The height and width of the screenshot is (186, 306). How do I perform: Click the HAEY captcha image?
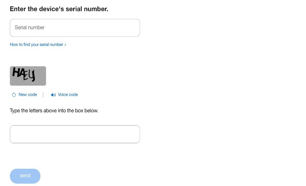28,76
